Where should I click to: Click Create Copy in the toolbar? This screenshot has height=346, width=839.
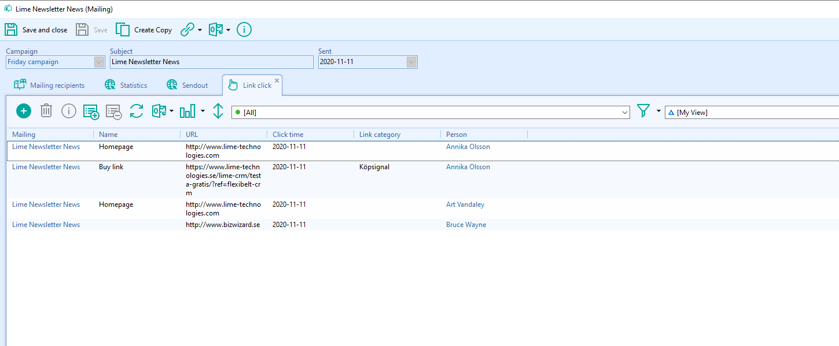tap(144, 30)
